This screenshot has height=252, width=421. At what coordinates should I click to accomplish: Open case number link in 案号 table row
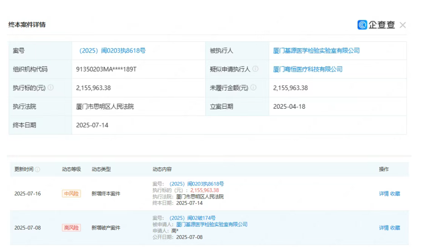click(112, 51)
